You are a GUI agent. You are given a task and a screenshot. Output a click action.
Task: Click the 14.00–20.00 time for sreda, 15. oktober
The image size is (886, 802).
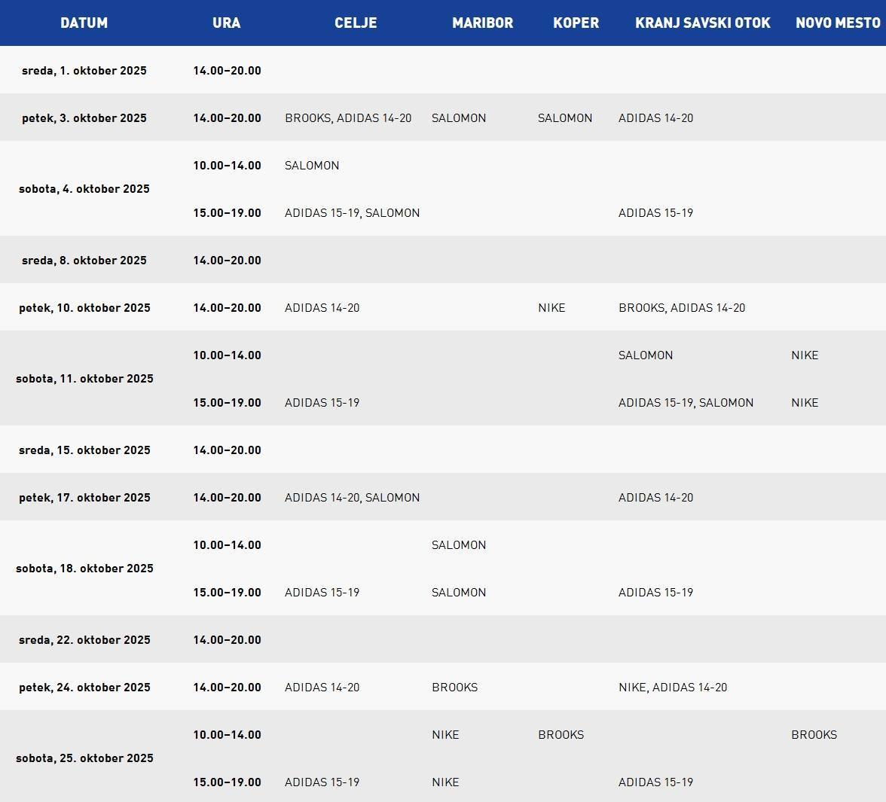tap(228, 450)
